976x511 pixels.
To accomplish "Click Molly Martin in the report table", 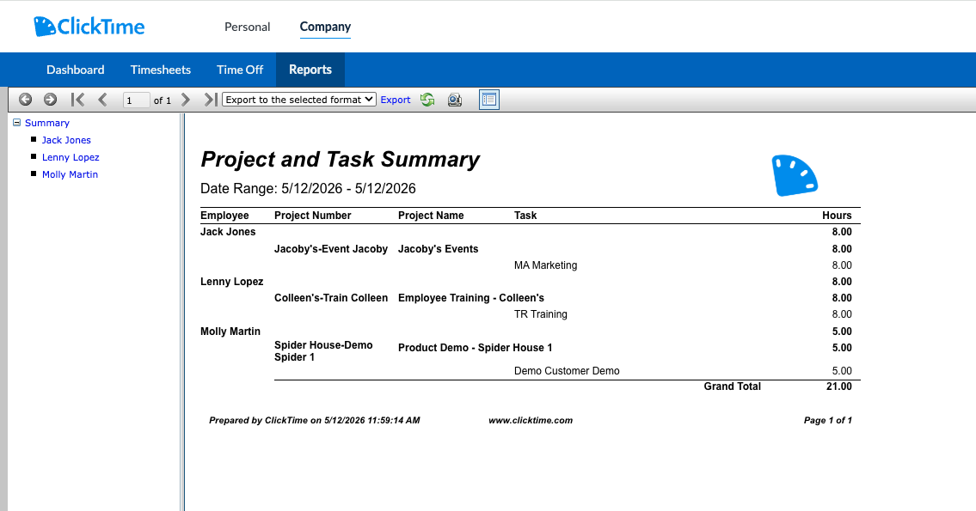I will pyautogui.click(x=230, y=332).
